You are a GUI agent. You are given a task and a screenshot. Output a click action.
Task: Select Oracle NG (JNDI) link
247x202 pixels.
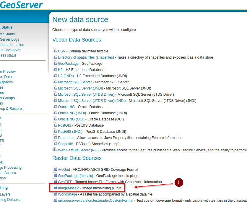[72, 113]
